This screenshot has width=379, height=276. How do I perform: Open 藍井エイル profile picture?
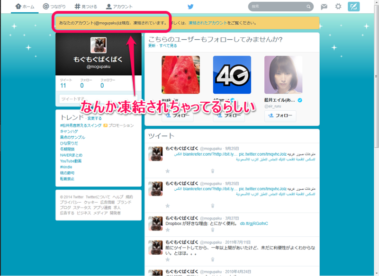click(x=283, y=75)
